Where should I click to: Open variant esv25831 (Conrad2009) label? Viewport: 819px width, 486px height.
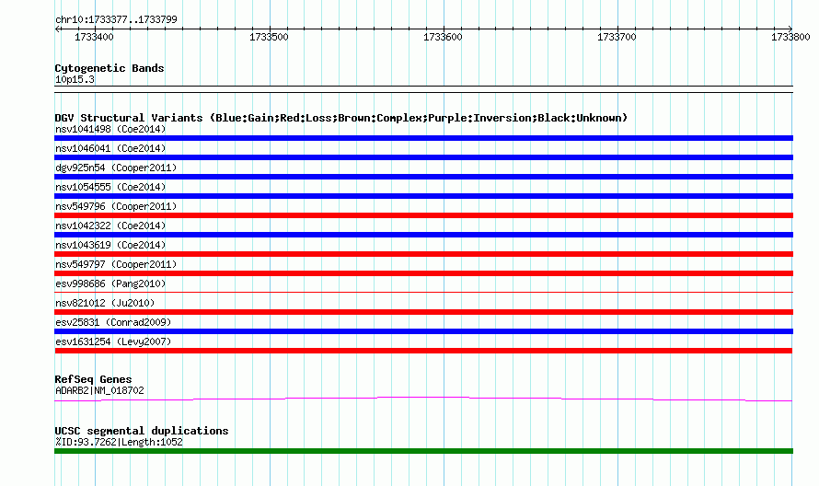(113, 322)
